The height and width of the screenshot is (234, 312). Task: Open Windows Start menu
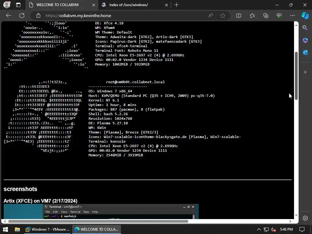point(5,229)
